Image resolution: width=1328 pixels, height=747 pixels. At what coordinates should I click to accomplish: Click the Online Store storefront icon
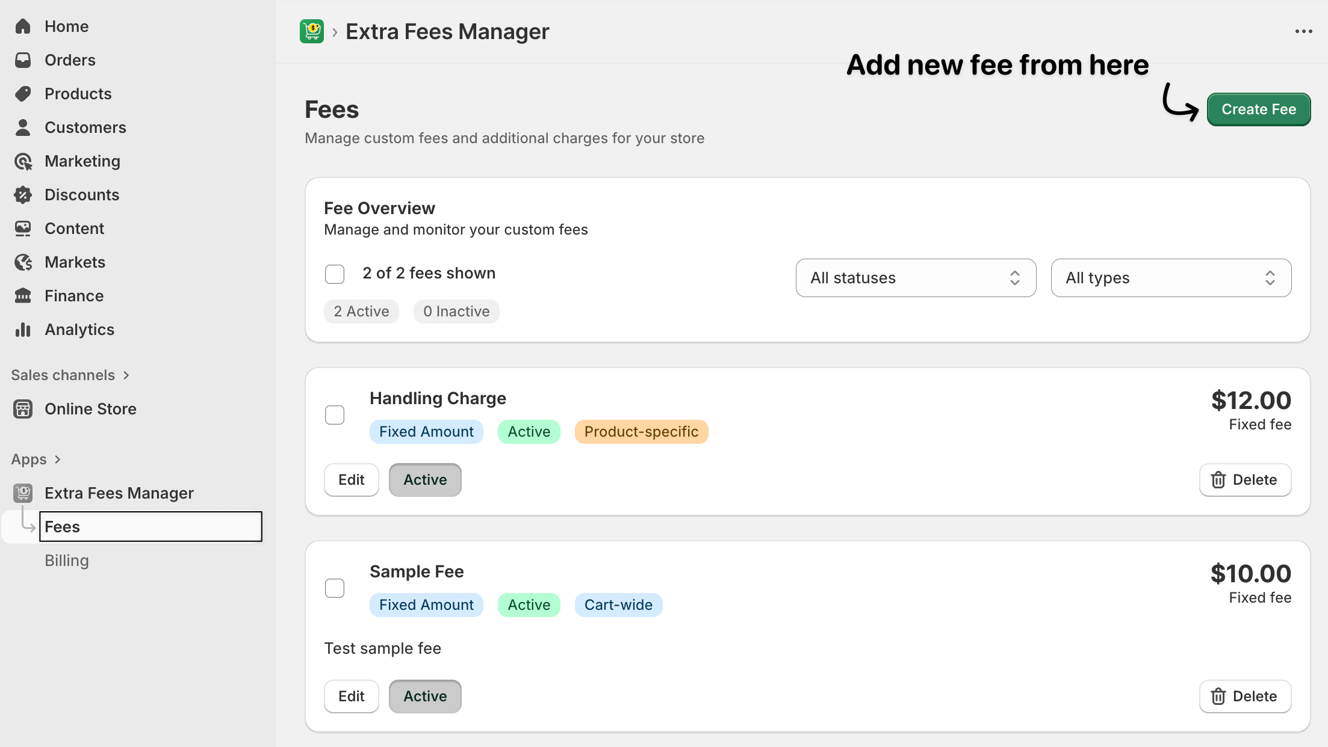[x=23, y=409]
